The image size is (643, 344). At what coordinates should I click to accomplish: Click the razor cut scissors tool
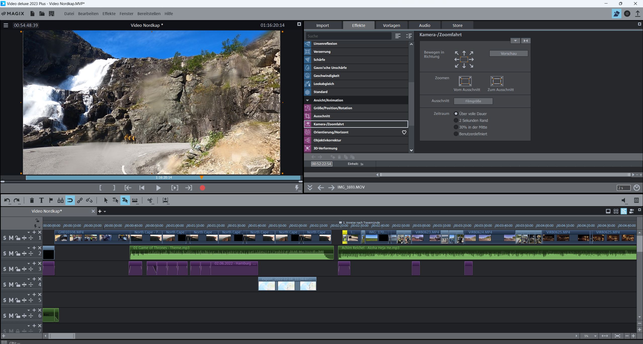[x=150, y=200]
